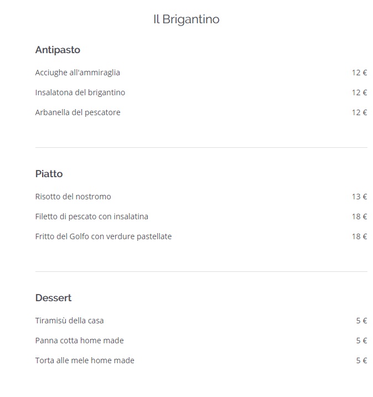Click the price of Arbanella del pescatore
The width and height of the screenshot is (373, 397).
click(359, 112)
